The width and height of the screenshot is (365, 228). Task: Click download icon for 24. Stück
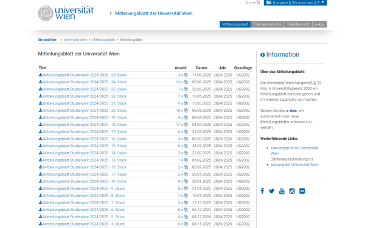click(41, 82)
